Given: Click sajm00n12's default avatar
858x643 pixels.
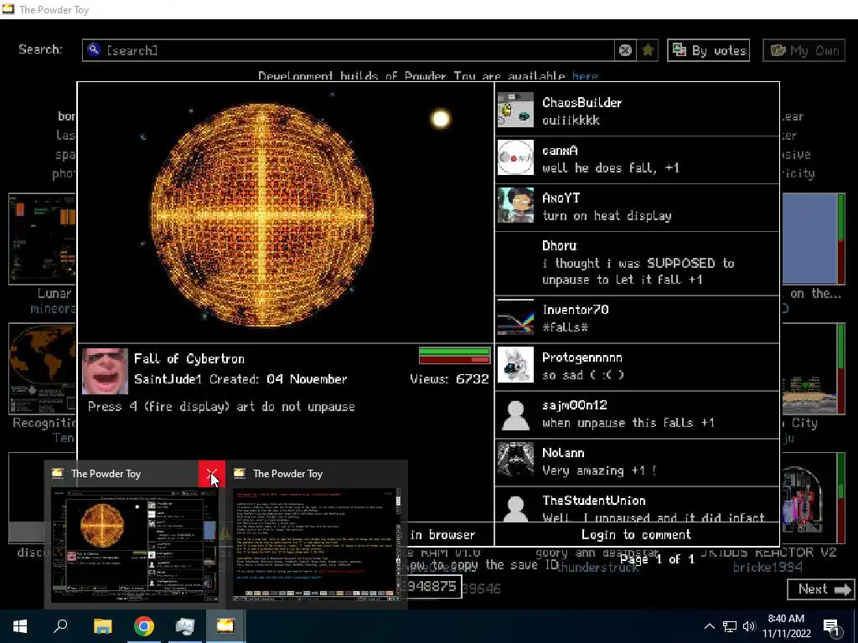Looking at the screenshot, I should 515,414.
